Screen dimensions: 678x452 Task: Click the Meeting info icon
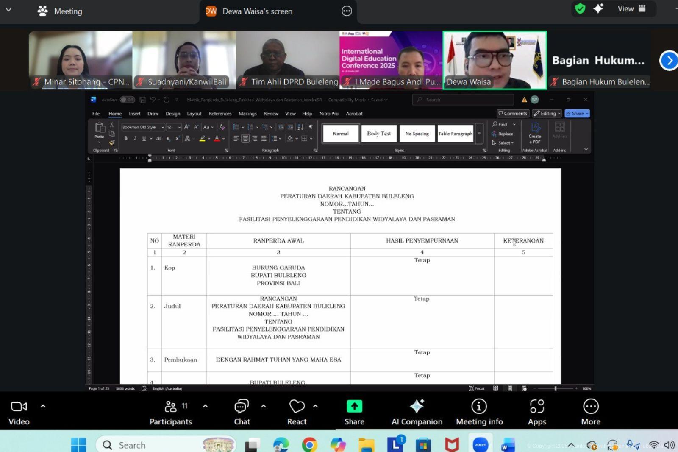click(x=479, y=407)
